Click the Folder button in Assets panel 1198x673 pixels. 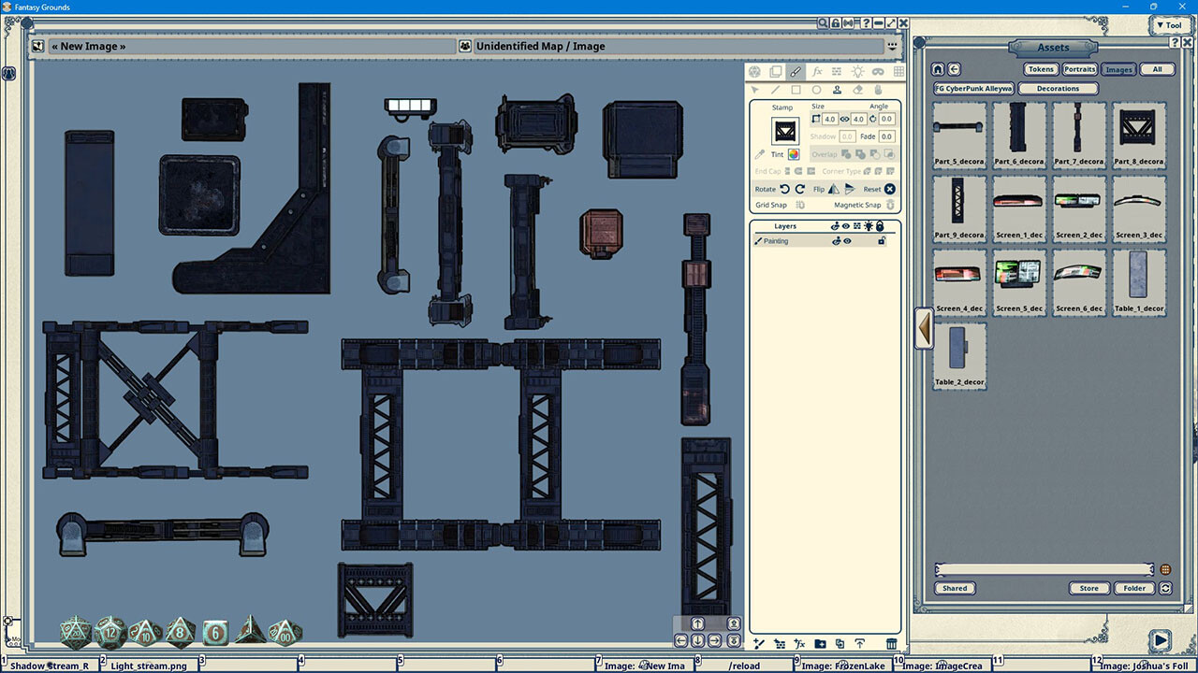(x=1133, y=588)
